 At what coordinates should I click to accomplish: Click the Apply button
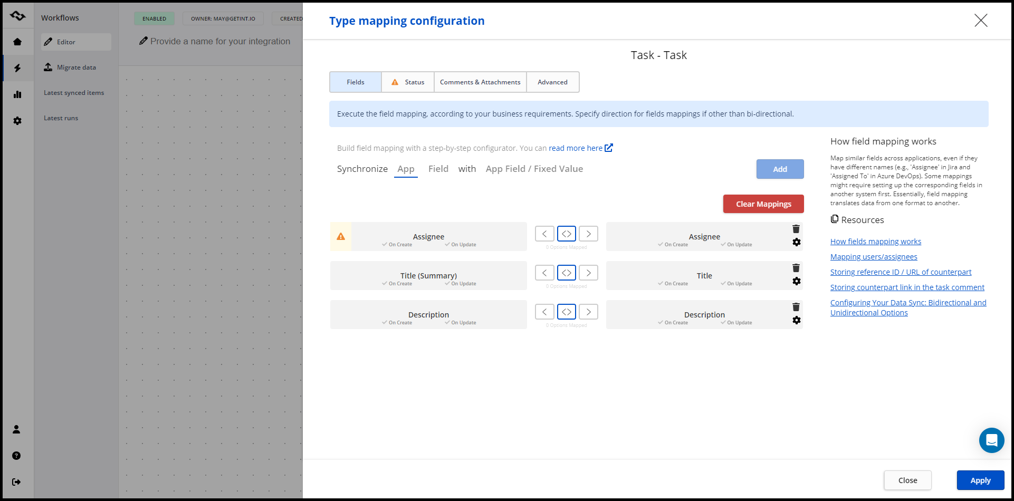tap(980, 480)
